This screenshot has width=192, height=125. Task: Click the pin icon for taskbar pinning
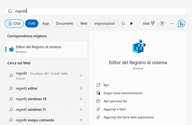tap(98, 117)
